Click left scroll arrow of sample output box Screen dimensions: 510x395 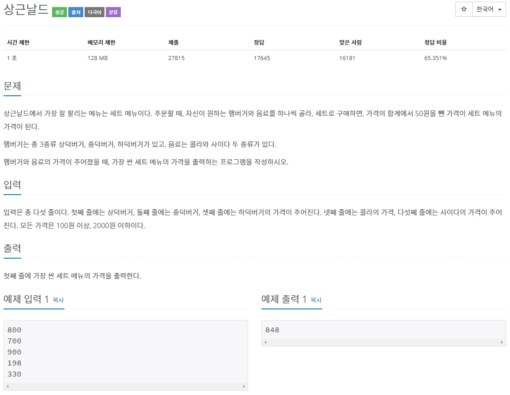click(x=265, y=342)
